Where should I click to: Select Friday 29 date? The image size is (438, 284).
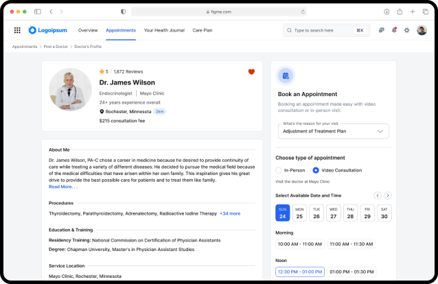(x=367, y=213)
